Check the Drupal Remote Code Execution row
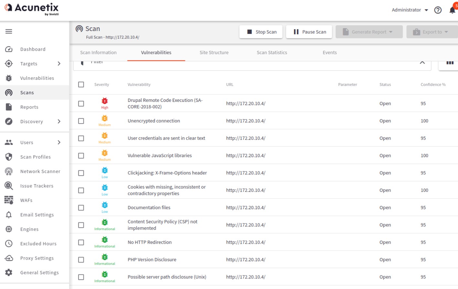 tap(81, 104)
